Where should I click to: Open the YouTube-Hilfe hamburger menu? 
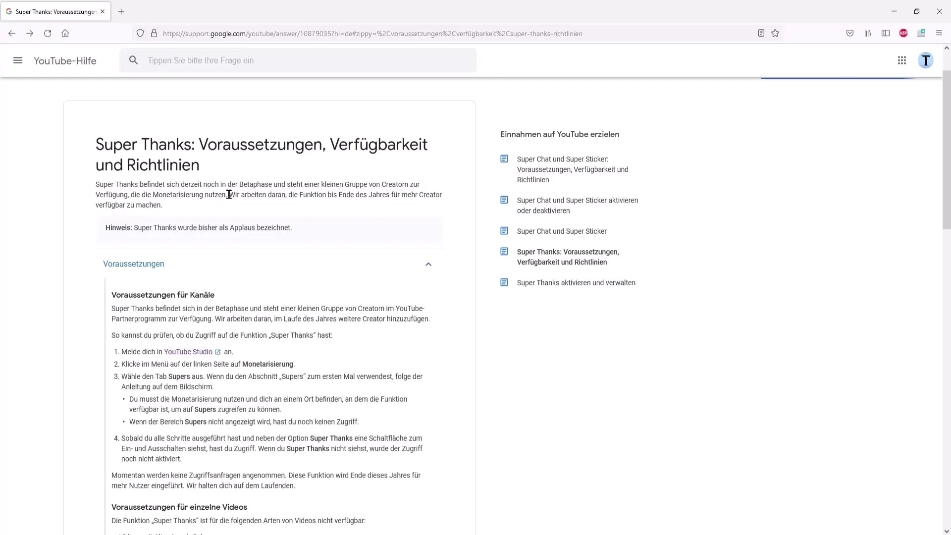18,60
